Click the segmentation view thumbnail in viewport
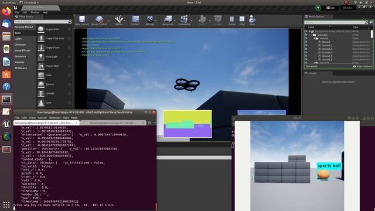 coord(187,124)
